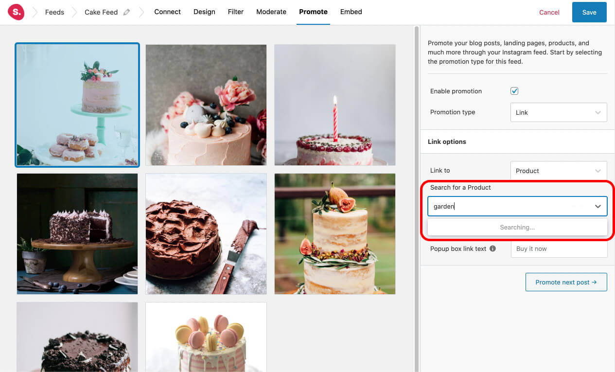Click the Popup box link text input
615x372 pixels.
[559, 248]
